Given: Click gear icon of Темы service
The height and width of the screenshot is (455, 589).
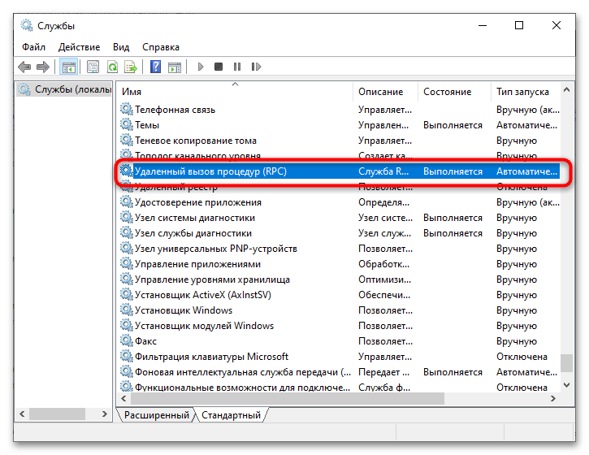Looking at the screenshot, I should [x=127, y=125].
